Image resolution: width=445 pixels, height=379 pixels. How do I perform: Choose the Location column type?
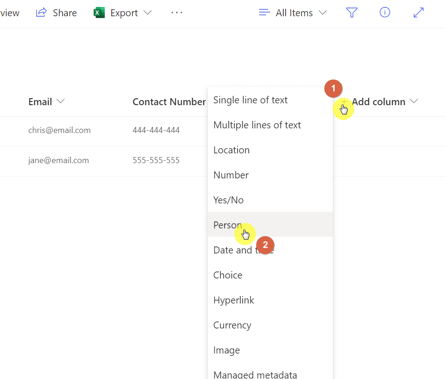tap(270, 150)
